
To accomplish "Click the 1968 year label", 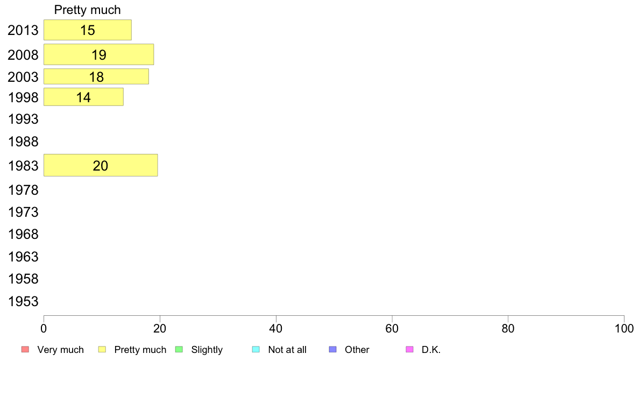I will [x=23, y=235].
